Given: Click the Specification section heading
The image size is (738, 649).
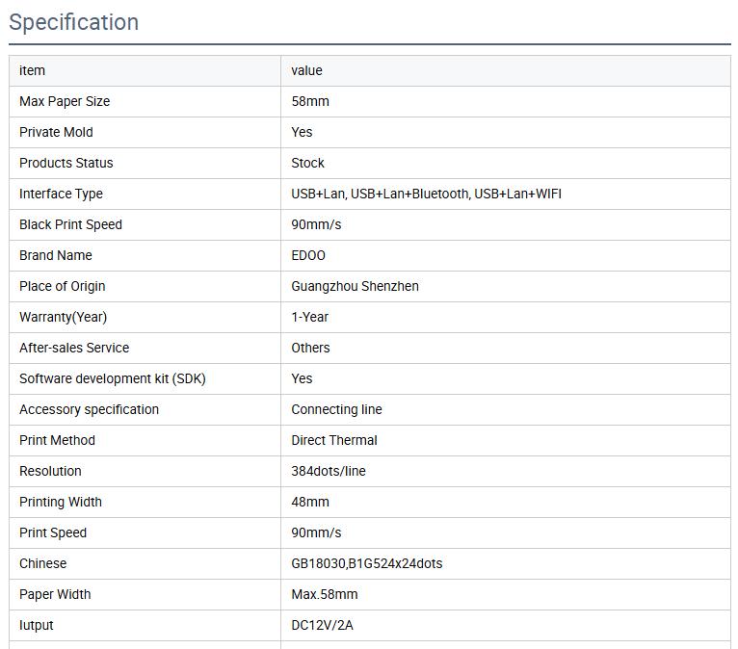Looking at the screenshot, I should (x=74, y=22).
